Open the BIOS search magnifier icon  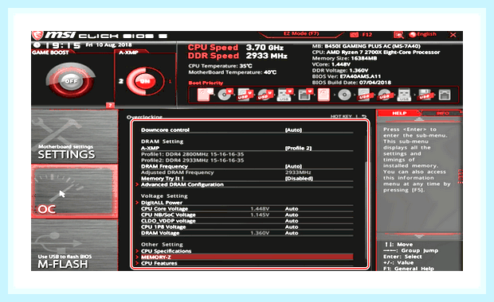(x=398, y=35)
